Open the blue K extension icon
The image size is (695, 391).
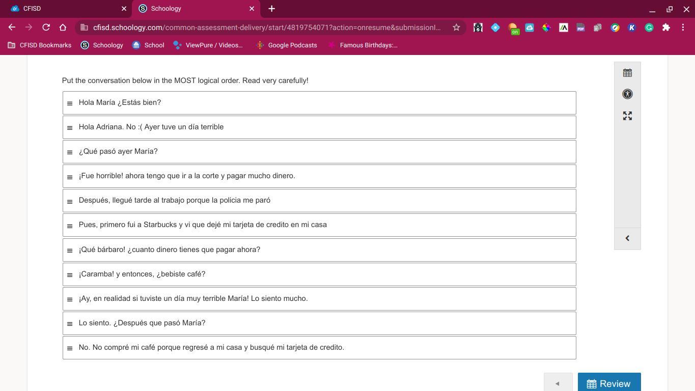[632, 27]
